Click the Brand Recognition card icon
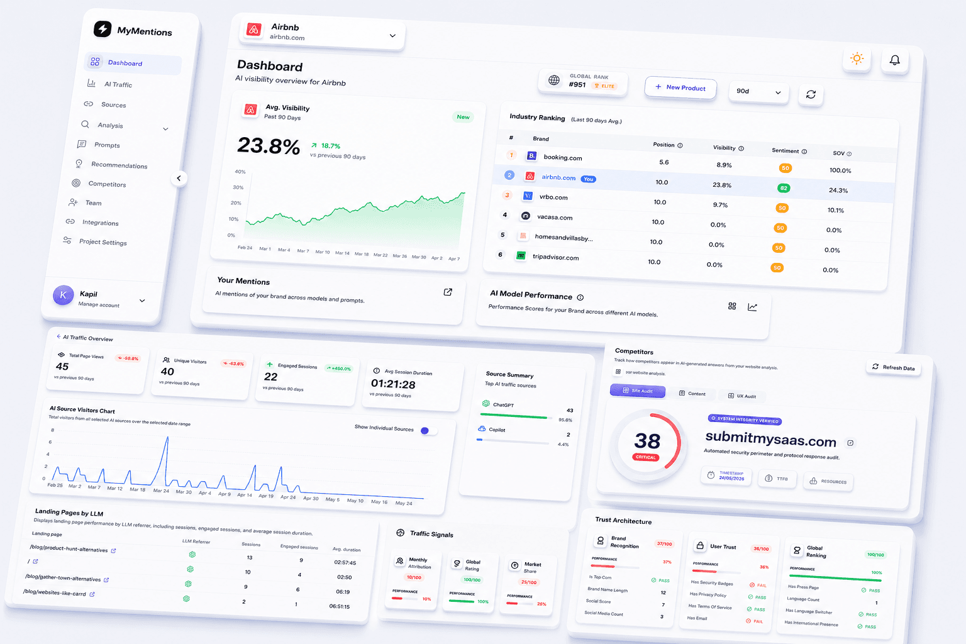This screenshot has width=966, height=644. 600,540
